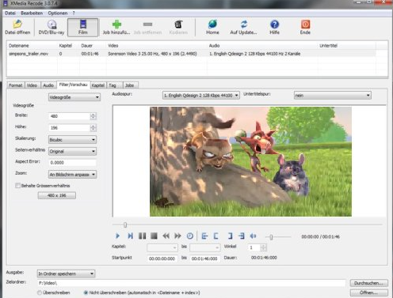Screen dimensions: 393x298
Task: Set the start point bracket
Action: tap(216, 236)
